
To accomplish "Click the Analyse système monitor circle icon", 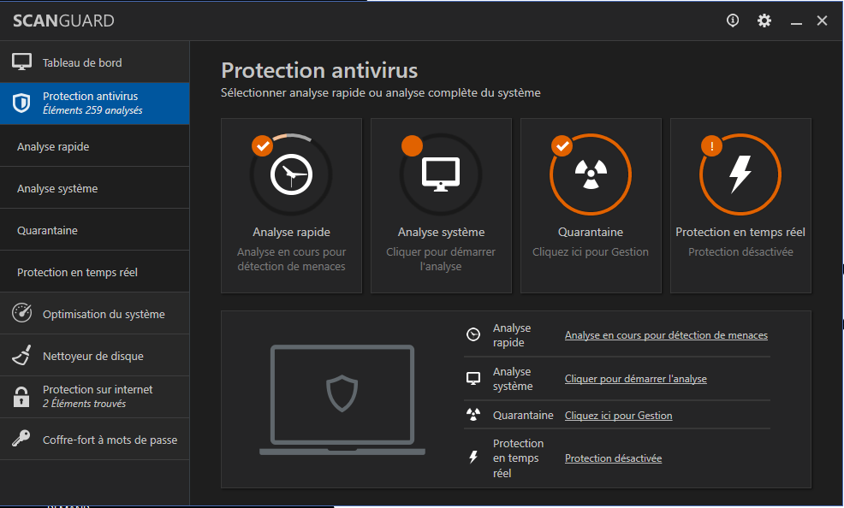I will click(441, 174).
